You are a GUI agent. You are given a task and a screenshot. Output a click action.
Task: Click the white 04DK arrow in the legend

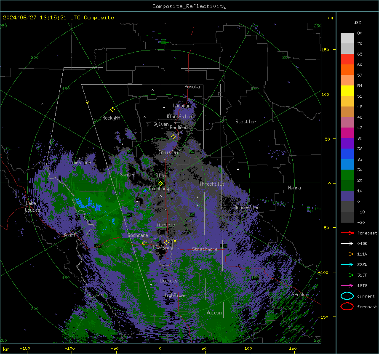347,244
